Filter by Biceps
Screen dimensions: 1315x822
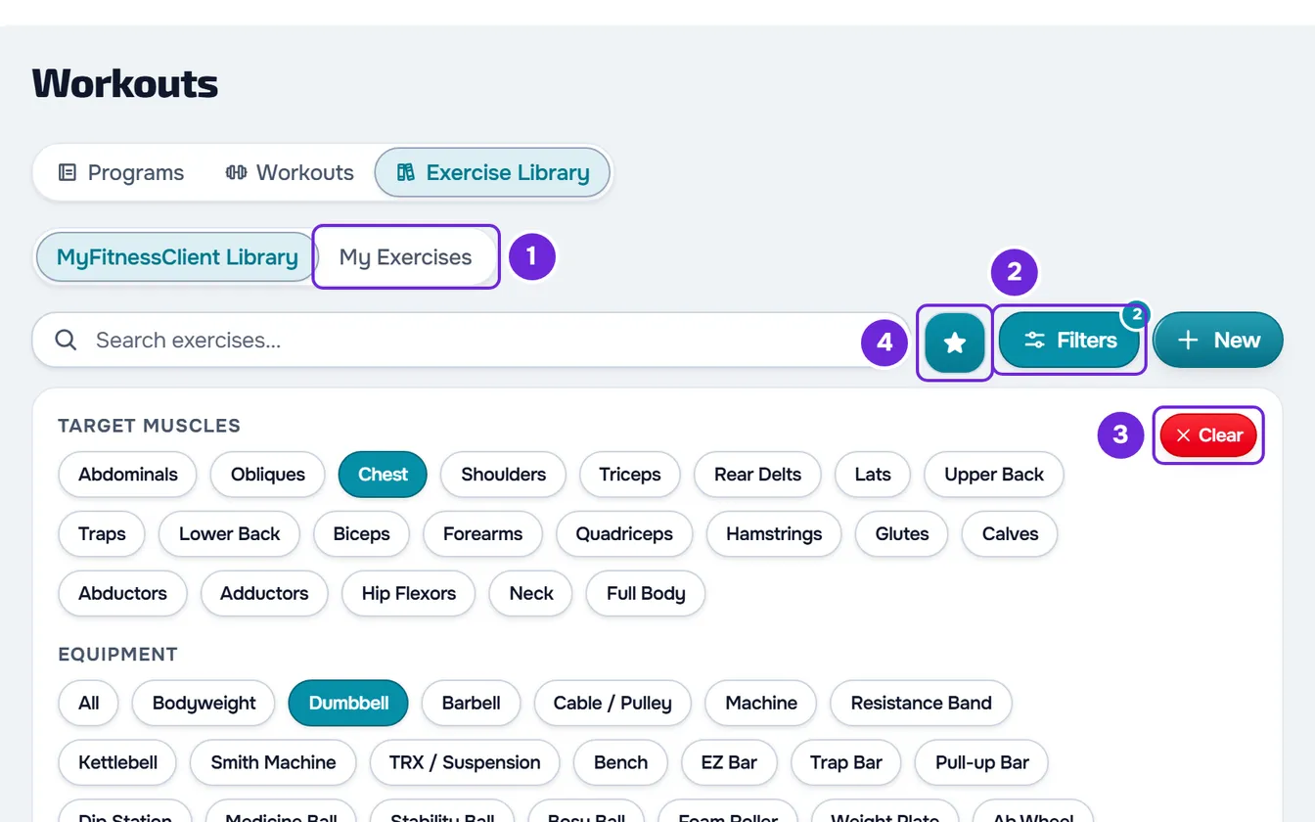361,534
